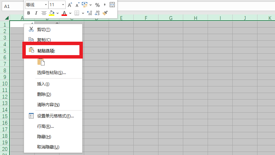Select row 15 header
This screenshot has height=155, width=275.
coord(5,116)
